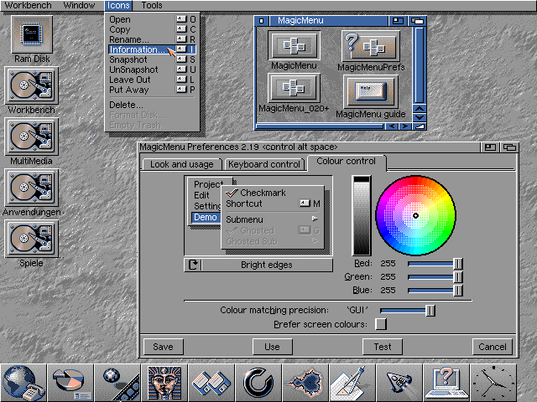Select the Workbench disk icon
Viewport: 537px width, 402px height.
click(32, 85)
